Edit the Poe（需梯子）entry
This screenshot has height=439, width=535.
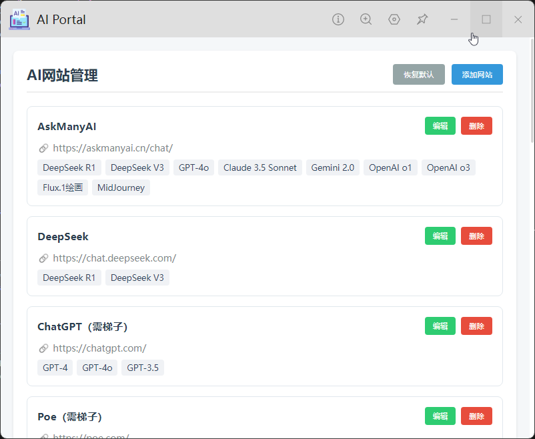440,416
